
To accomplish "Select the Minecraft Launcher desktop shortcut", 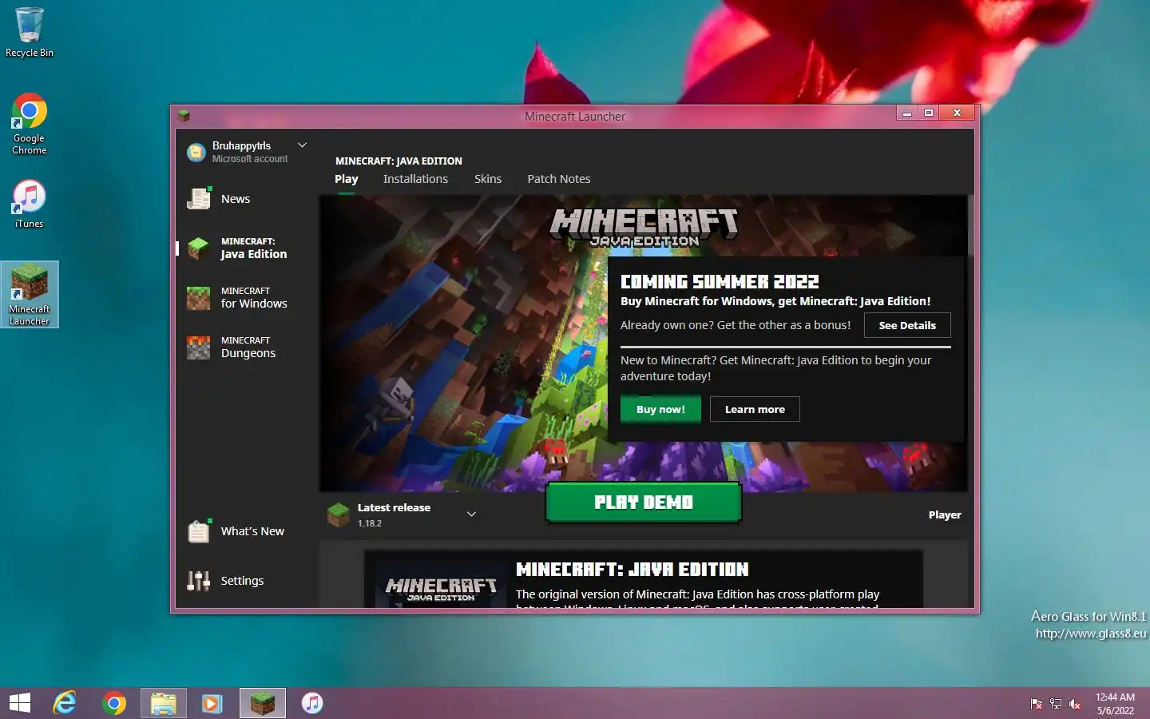I will (30, 294).
